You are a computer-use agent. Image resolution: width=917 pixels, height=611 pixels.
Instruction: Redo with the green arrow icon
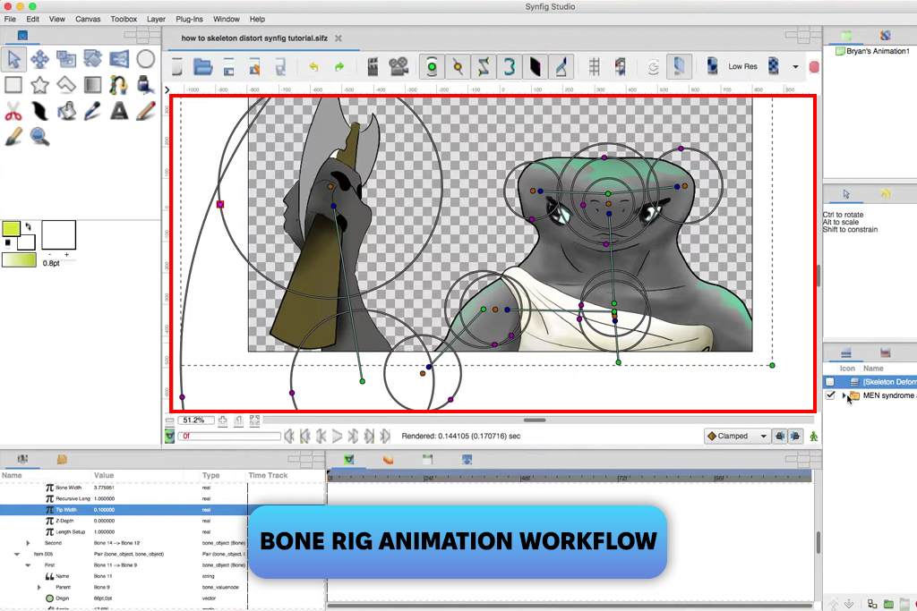[x=339, y=66]
